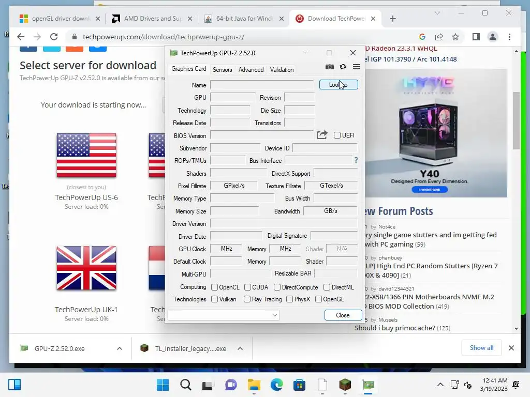The width and height of the screenshot is (530, 397).
Task: Open the Chrome profile avatar
Action: (x=493, y=37)
